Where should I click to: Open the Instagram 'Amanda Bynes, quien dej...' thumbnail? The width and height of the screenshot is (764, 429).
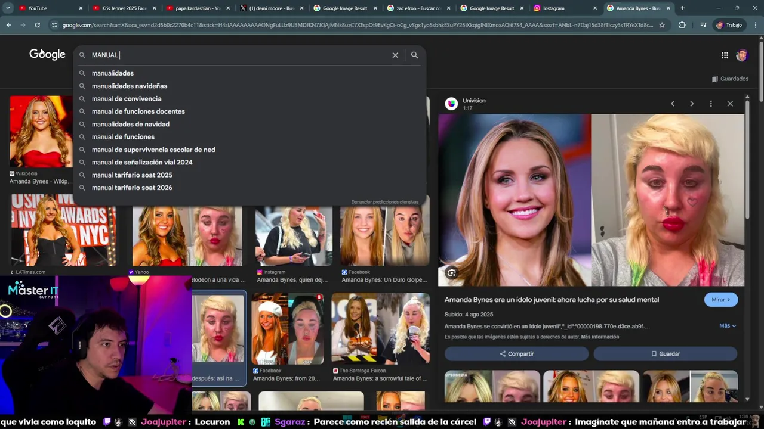[293, 236]
